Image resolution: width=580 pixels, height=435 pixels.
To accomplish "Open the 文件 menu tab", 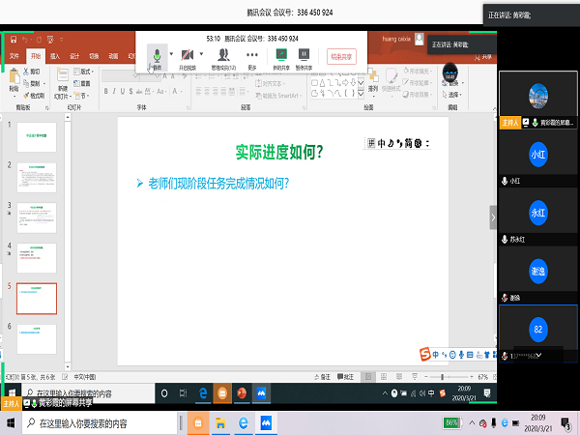I will [x=14, y=56].
